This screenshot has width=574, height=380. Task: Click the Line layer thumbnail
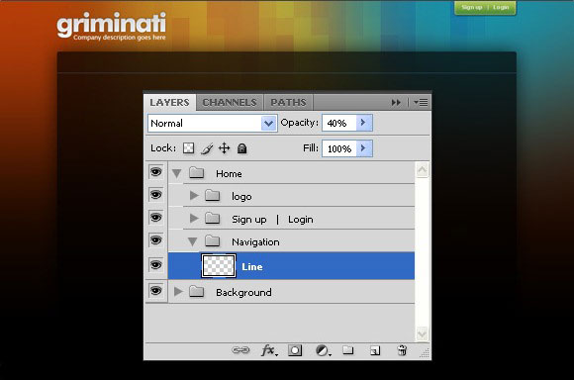(x=218, y=265)
